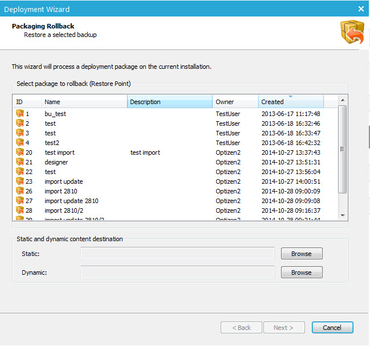Viewport: 370px width, 347px height.
Task: Browse for the Static content destination
Action: [x=302, y=254]
